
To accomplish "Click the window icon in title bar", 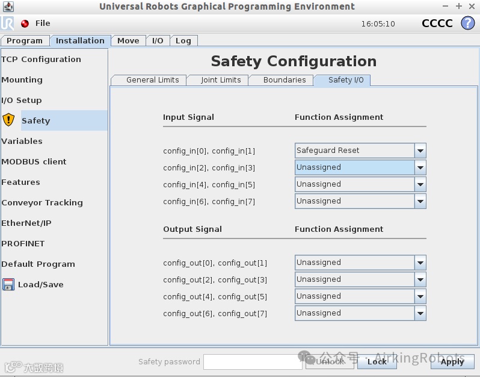I will (x=7, y=7).
